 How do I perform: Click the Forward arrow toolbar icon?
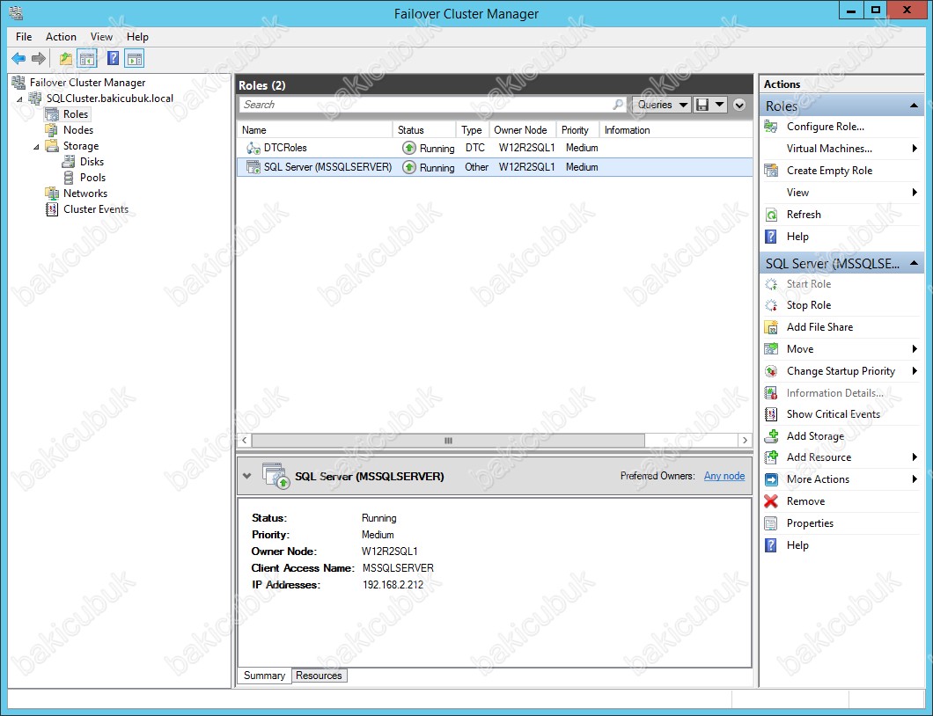39,58
